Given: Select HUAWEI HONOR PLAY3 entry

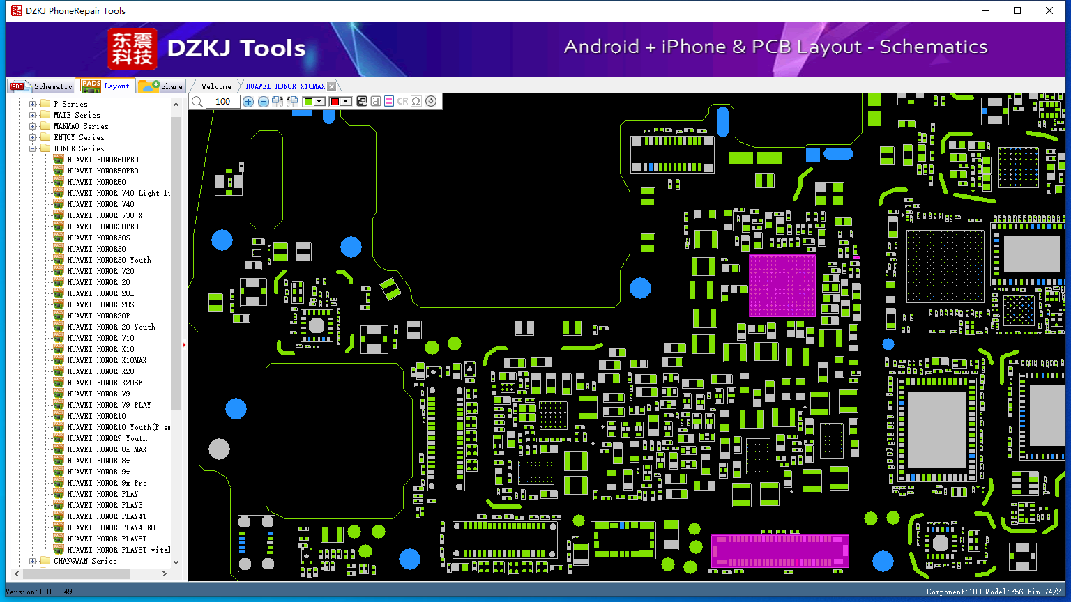Looking at the screenshot, I should (x=105, y=505).
